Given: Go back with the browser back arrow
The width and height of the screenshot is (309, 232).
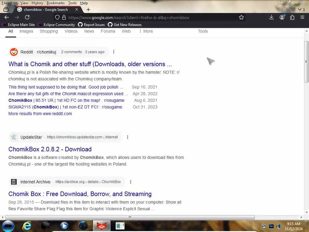Looking at the screenshot, I should click(7, 17).
